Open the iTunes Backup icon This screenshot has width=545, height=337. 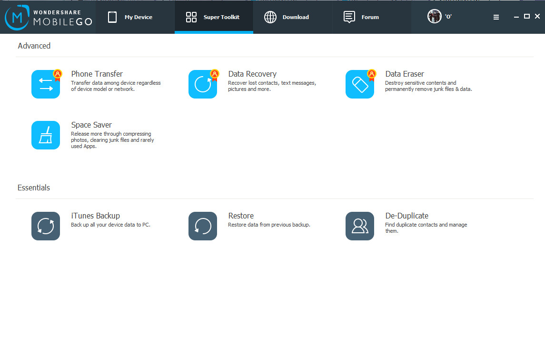click(x=46, y=226)
